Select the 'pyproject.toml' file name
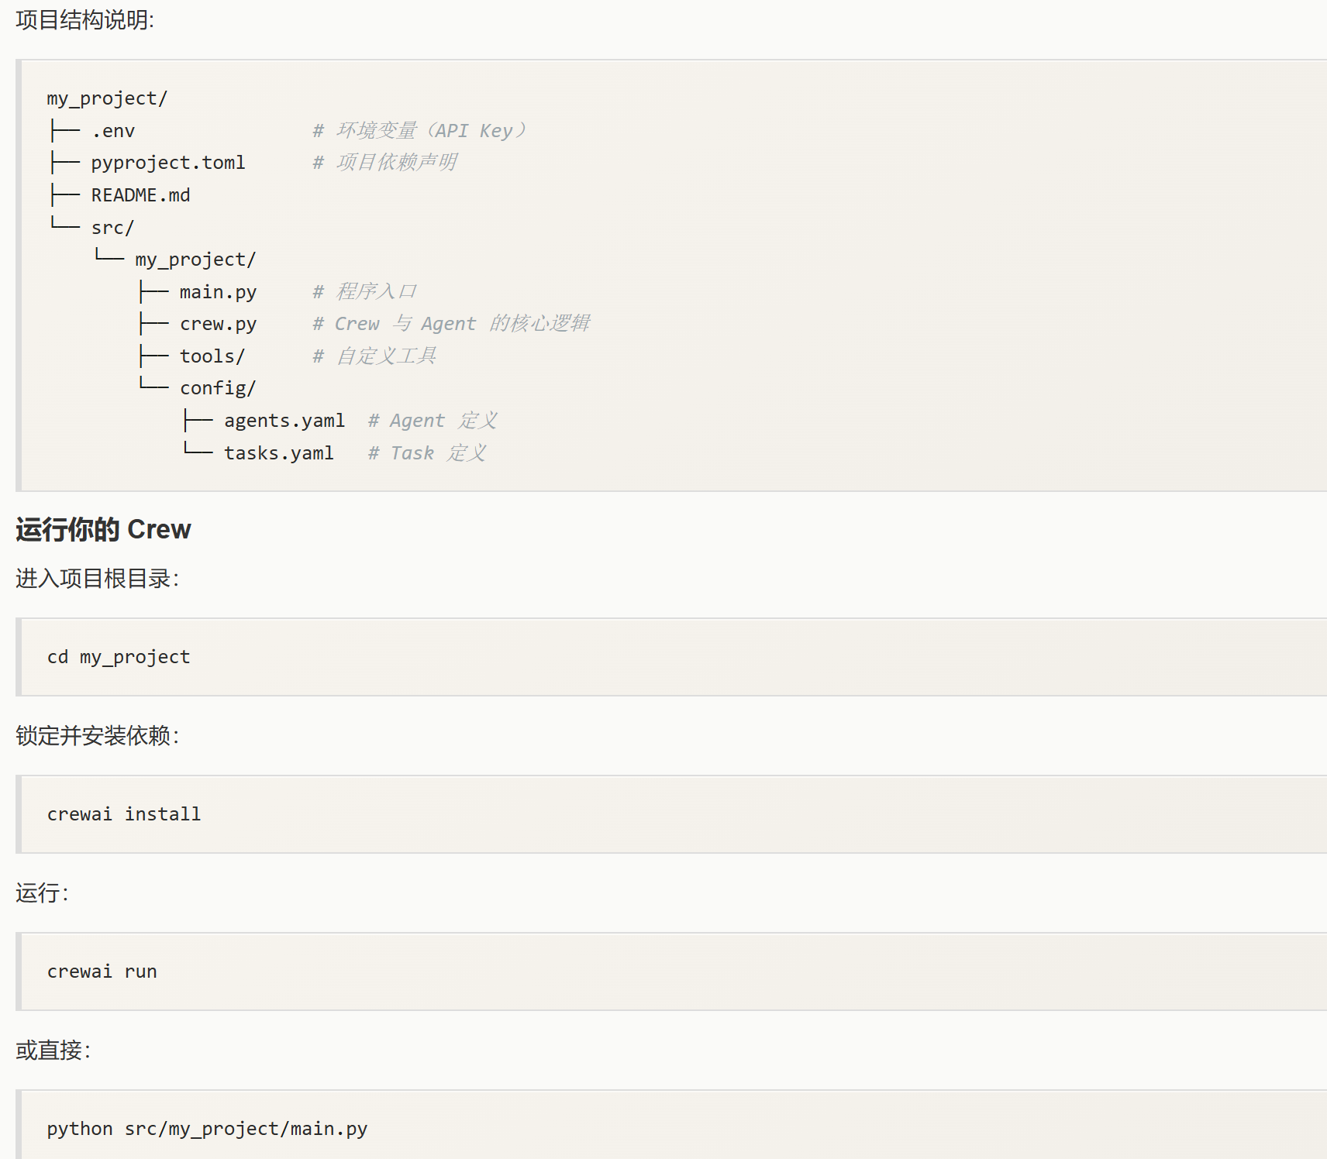This screenshot has height=1159, width=1327. [x=168, y=163]
